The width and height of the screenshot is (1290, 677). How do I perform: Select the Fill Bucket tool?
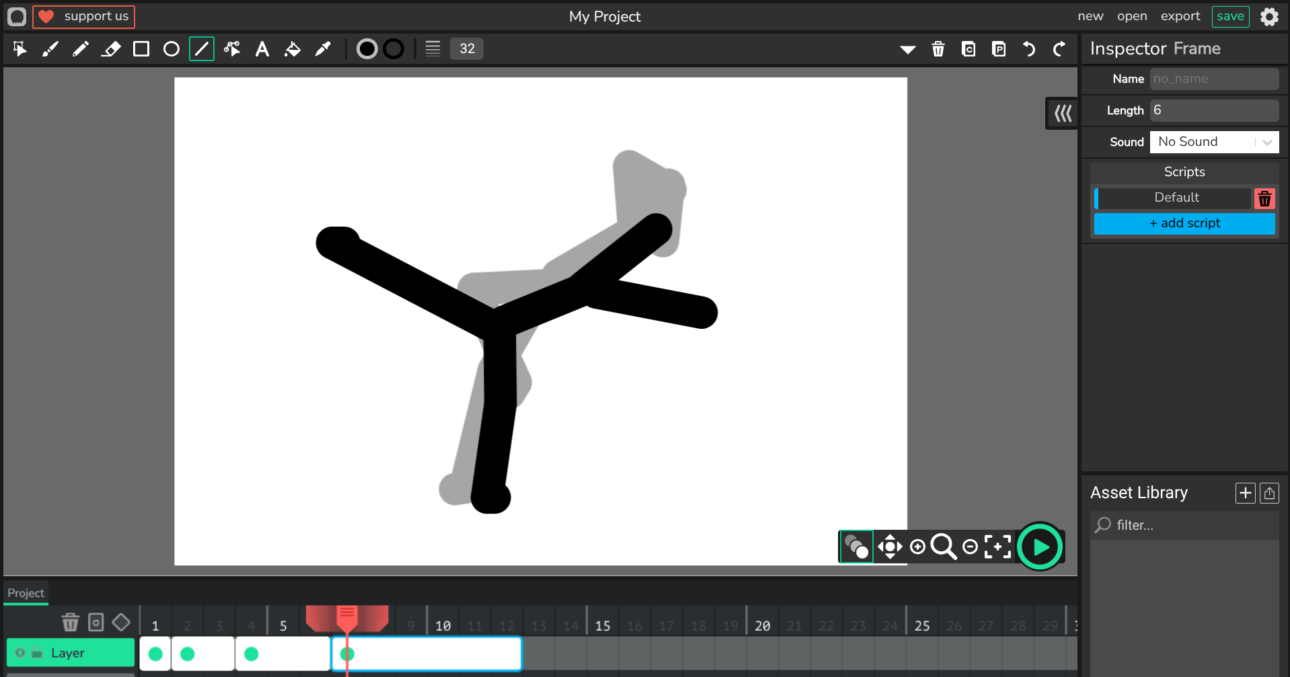(x=293, y=49)
